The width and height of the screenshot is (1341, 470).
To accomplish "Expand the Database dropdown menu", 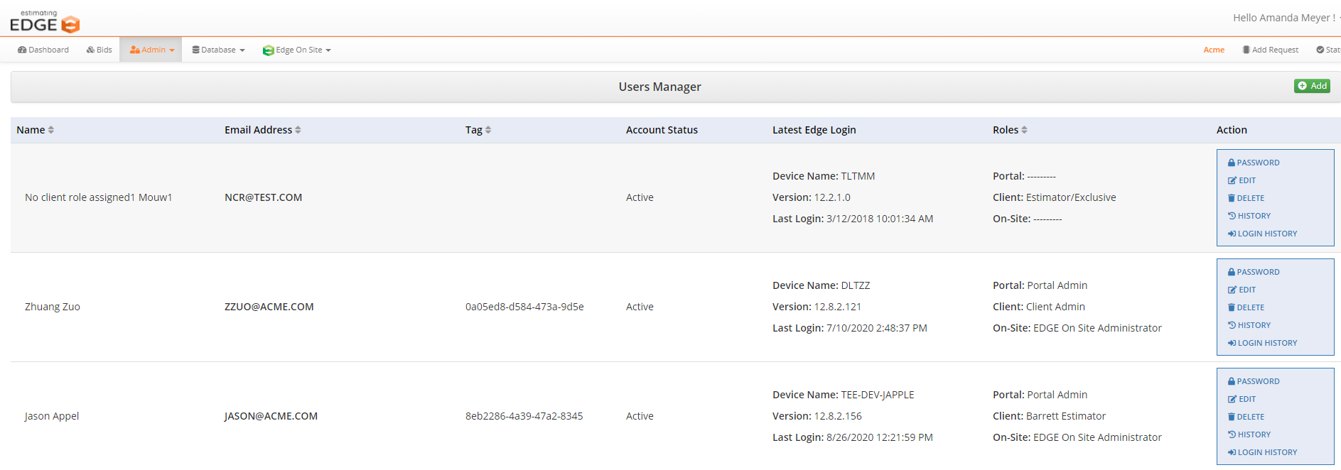I will point(218,50).
